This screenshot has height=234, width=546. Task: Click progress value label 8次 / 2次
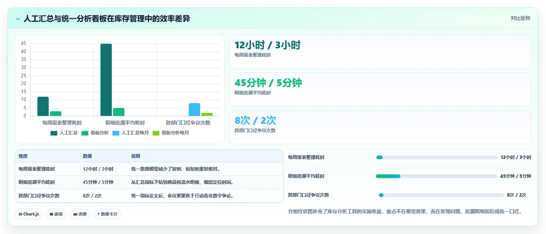[x=517, y=195]
